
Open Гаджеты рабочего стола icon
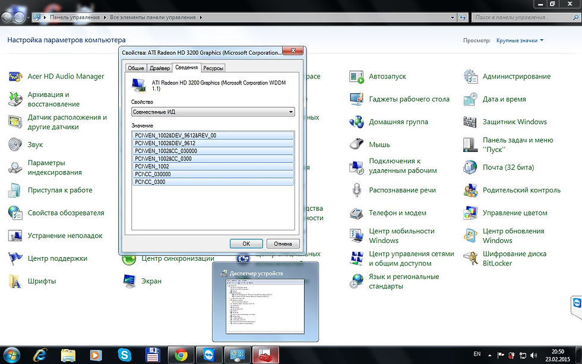click(x=356, y=99)
